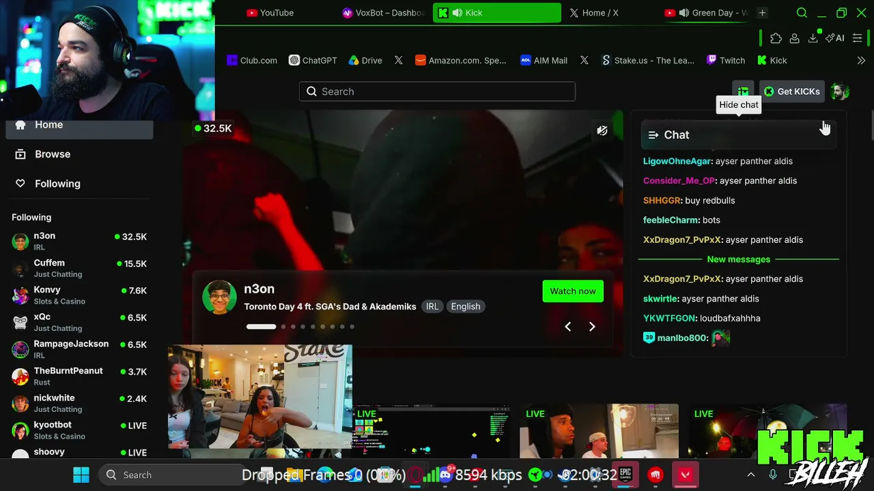Open the Windows Start menu
The width and height of the screenshot is (874, 491).
81,475
